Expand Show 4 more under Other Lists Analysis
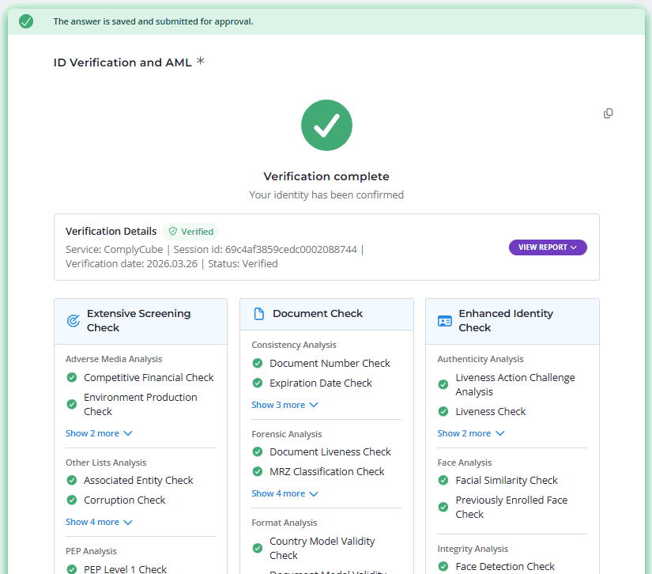652x574 pixels. (99, 522)
